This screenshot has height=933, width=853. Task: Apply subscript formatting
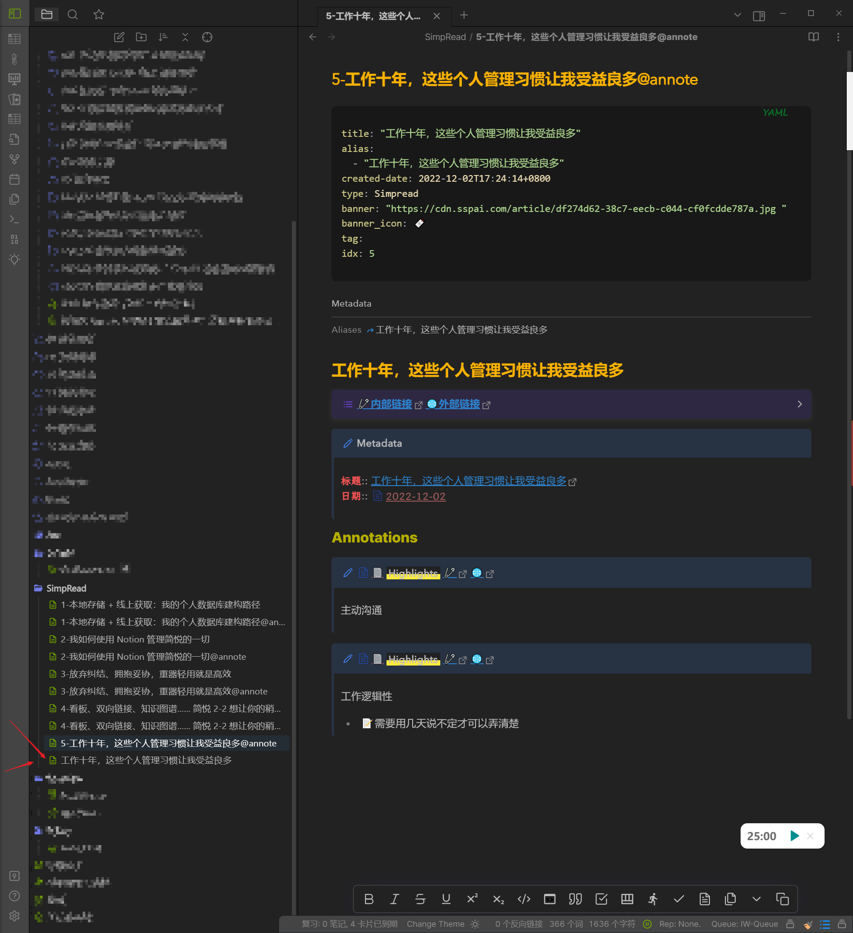click(498, 899)
